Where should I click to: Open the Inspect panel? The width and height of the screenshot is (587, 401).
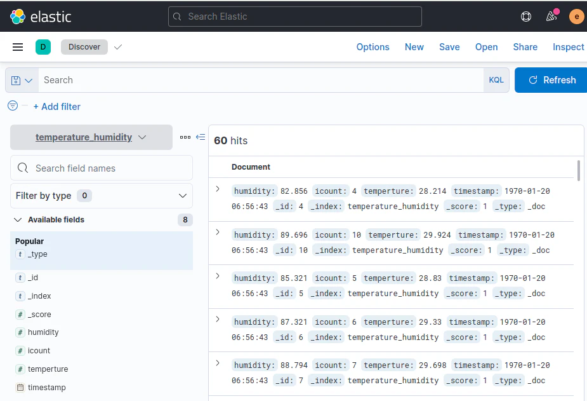click(569, 47)
